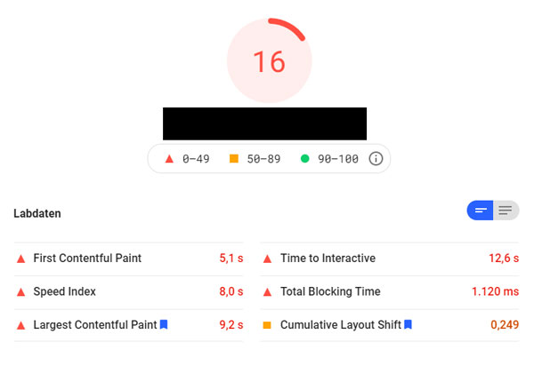Switch to the expanded metrics view

coord(506,211)
